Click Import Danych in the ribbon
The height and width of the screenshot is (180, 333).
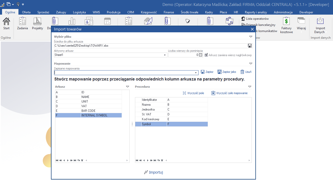pyautogui.click(x=320, y=25)
